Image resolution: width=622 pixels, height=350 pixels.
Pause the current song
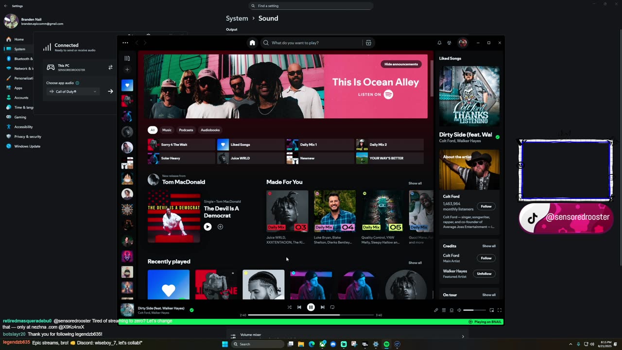[311, 307]
